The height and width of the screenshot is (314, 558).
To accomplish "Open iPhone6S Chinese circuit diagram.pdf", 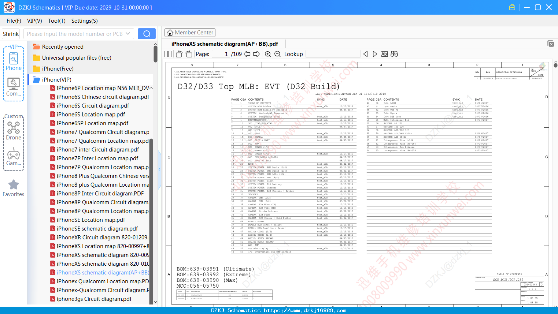I will pyautogui.click(x=99, y=97).
